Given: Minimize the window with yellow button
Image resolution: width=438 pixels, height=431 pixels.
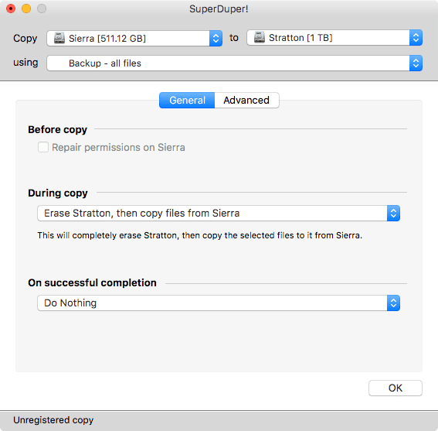Looking at the screenshot, I should click(x=26, y=9).
